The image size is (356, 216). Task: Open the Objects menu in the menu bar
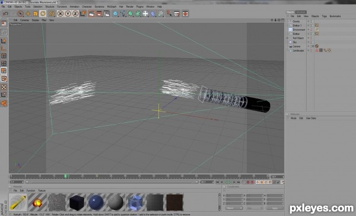tap(18, 7)
